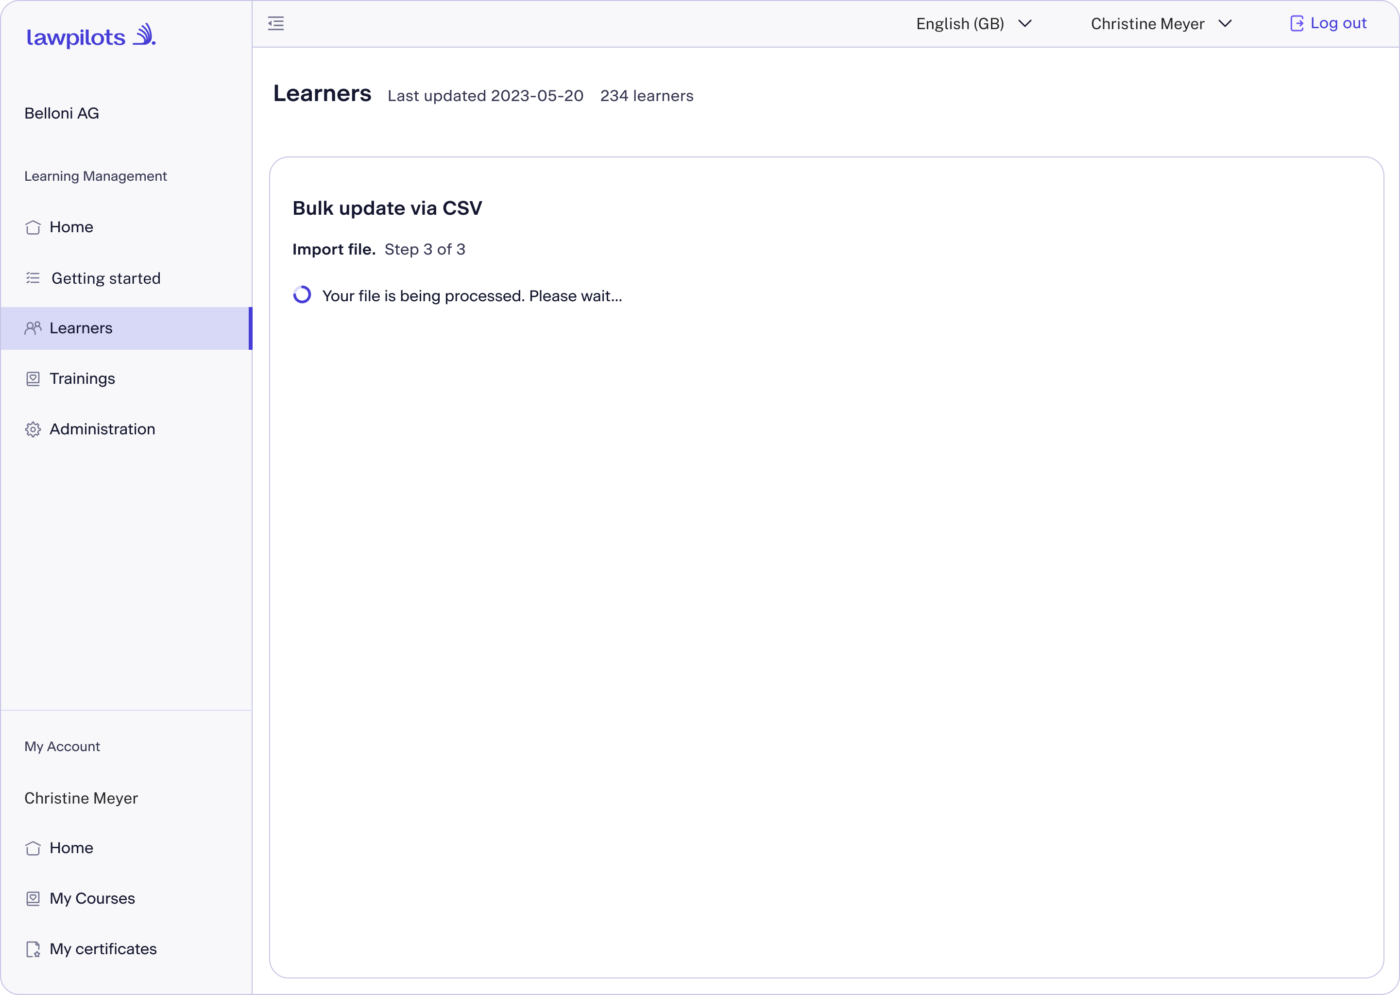Click the Administration gear icon
The width and height of the screenshot is (1400, 995).
33,429
